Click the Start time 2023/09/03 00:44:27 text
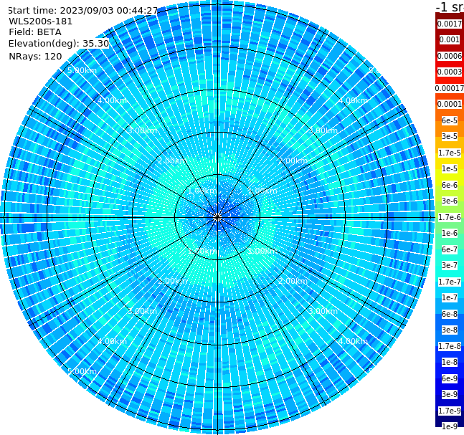464x435 pixels. pos(82,11)
